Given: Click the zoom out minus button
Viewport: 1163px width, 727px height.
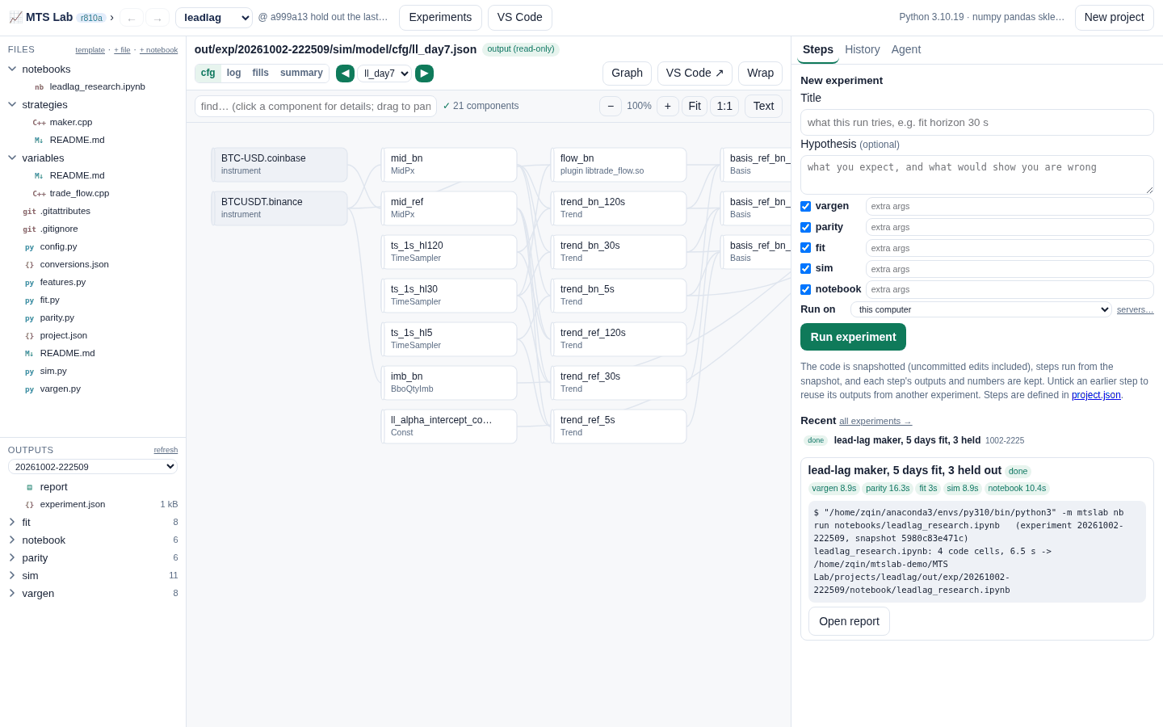Looking at the screenshot, I should [611, 106].
